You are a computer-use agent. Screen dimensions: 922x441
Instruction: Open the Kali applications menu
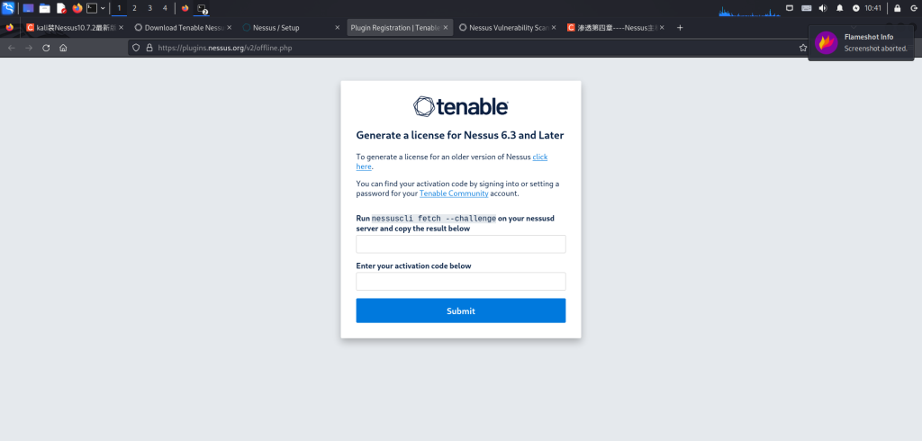click(x=8, y=8)
